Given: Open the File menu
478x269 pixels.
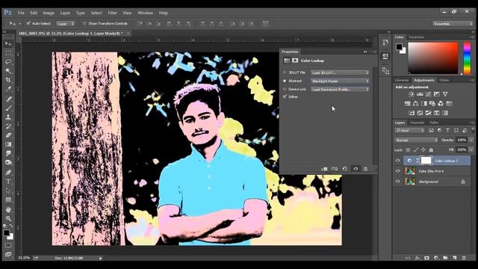Looking at the screenshot, I should [x=21, y=13].
